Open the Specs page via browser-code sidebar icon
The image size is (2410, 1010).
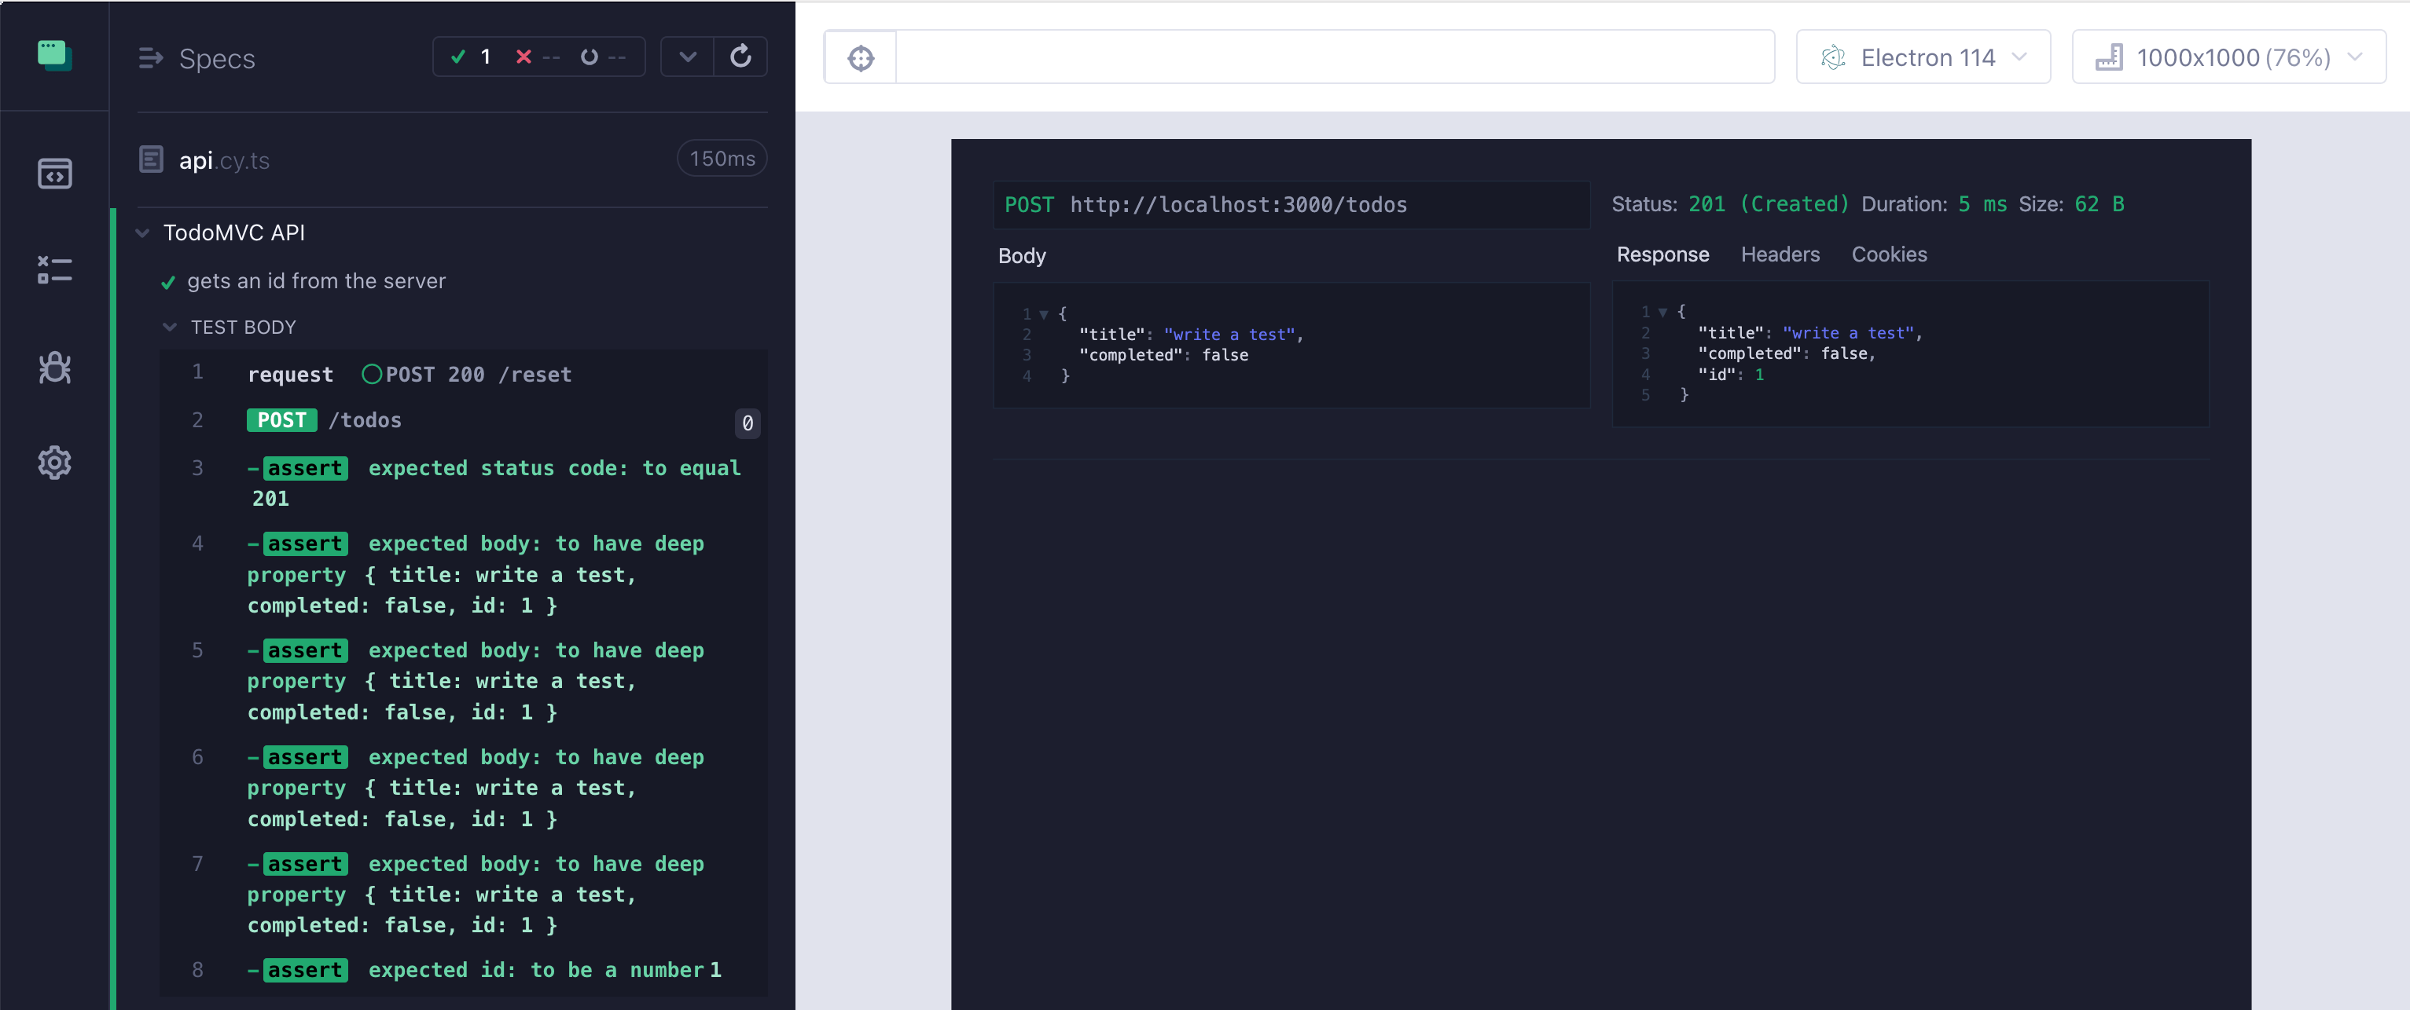[54, 173]
